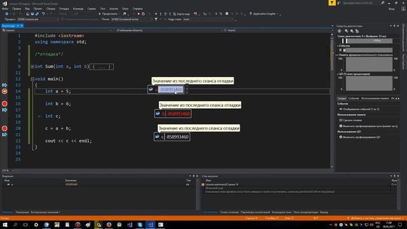The height and width of the screenshot is (229, 407).
Task: Click the diagnostics session timeline bar
Action: [368, 41]
